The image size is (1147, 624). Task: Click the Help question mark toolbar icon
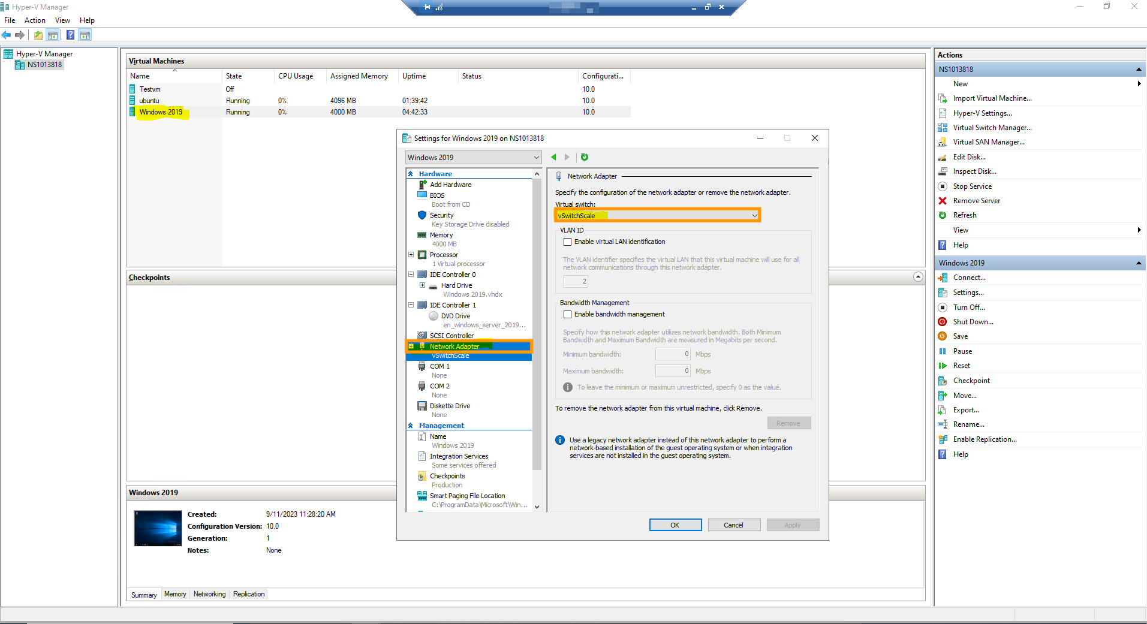point(71,35)
